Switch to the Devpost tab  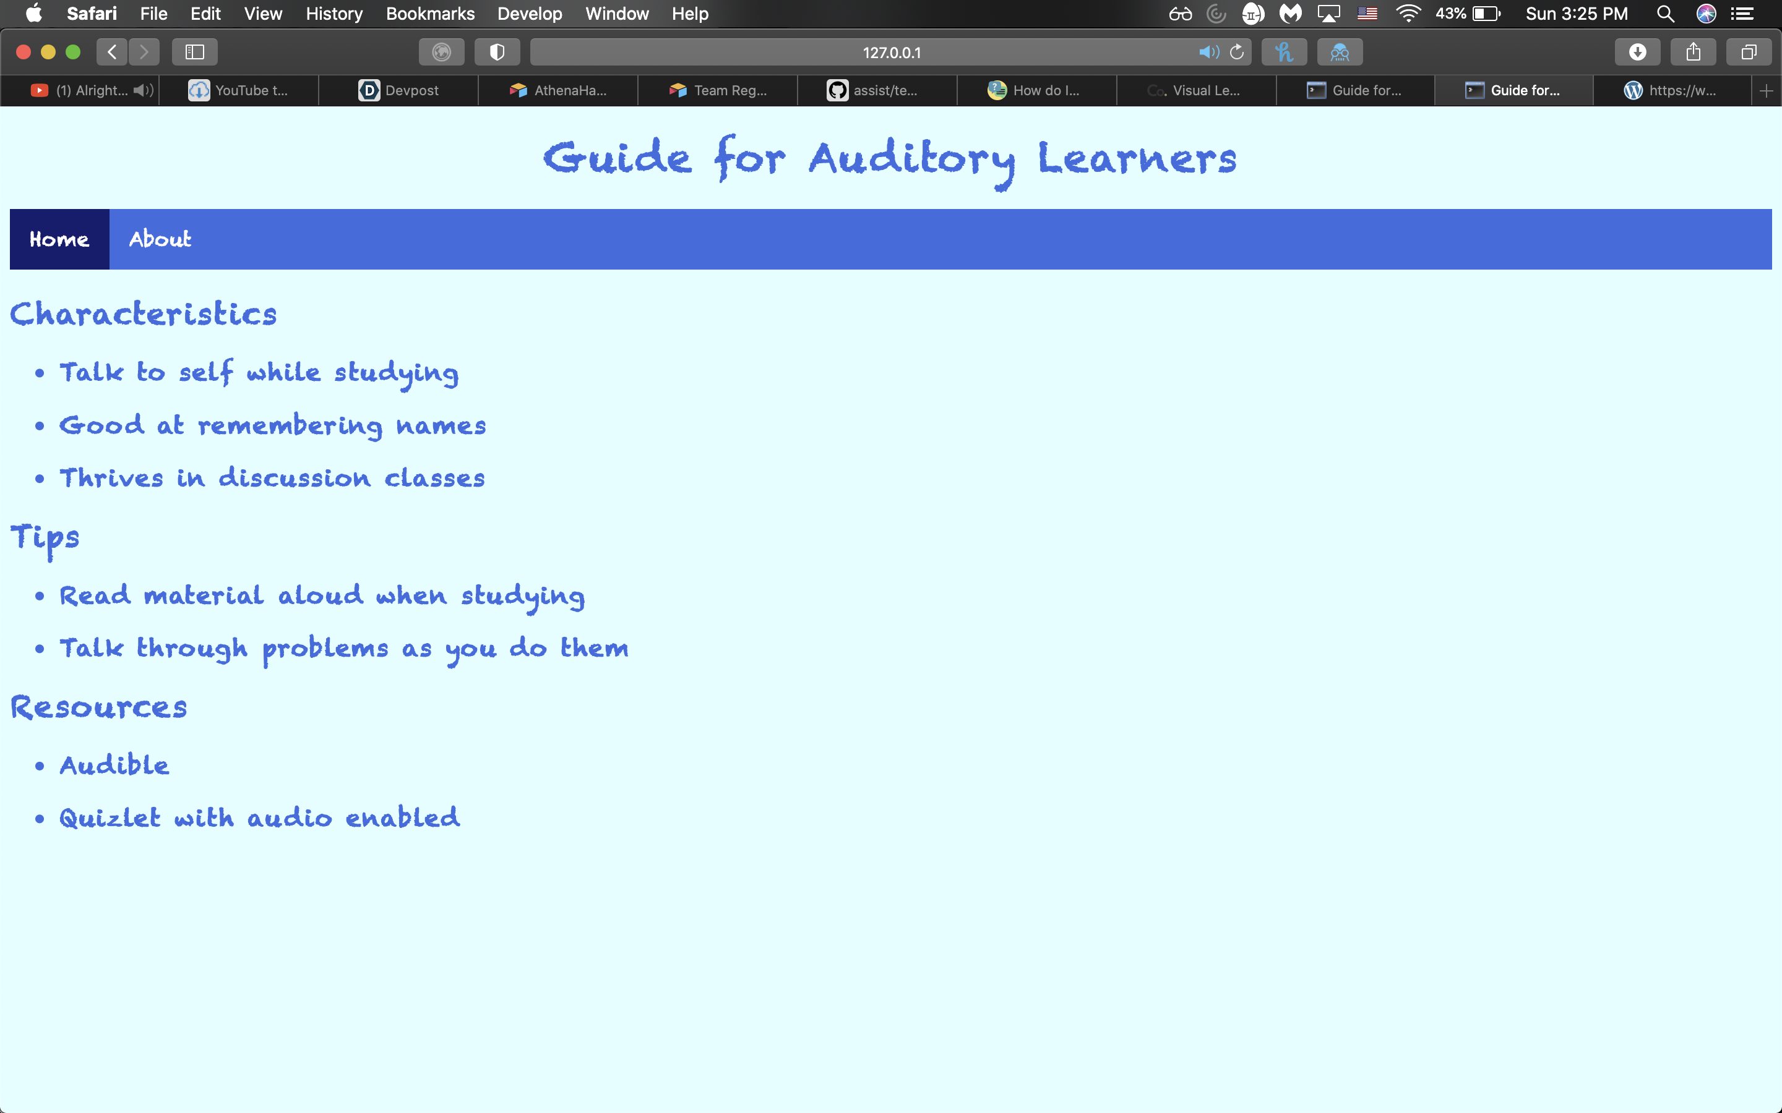pos(398,90)
